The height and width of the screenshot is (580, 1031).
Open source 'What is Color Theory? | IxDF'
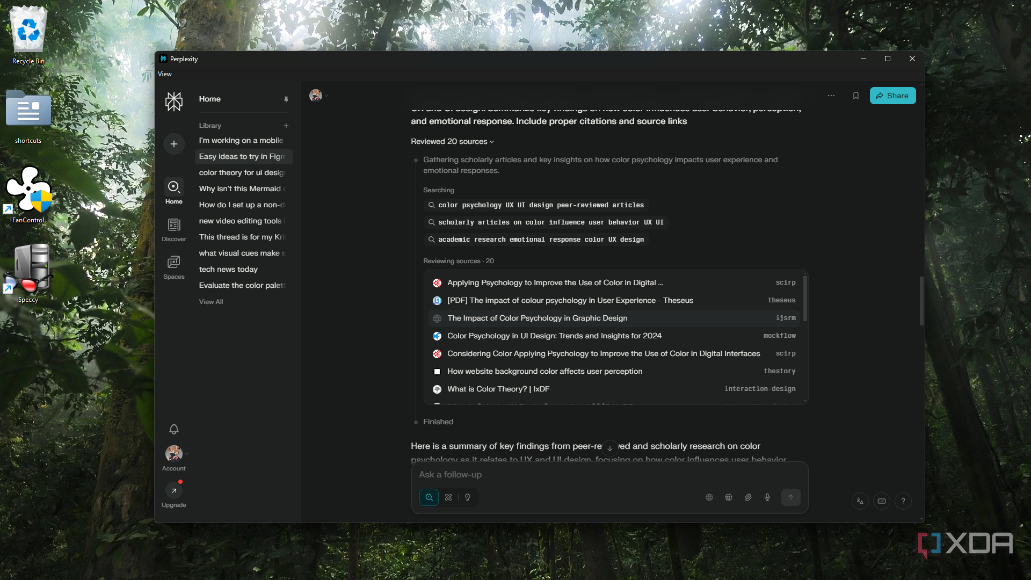click(614, 389)
